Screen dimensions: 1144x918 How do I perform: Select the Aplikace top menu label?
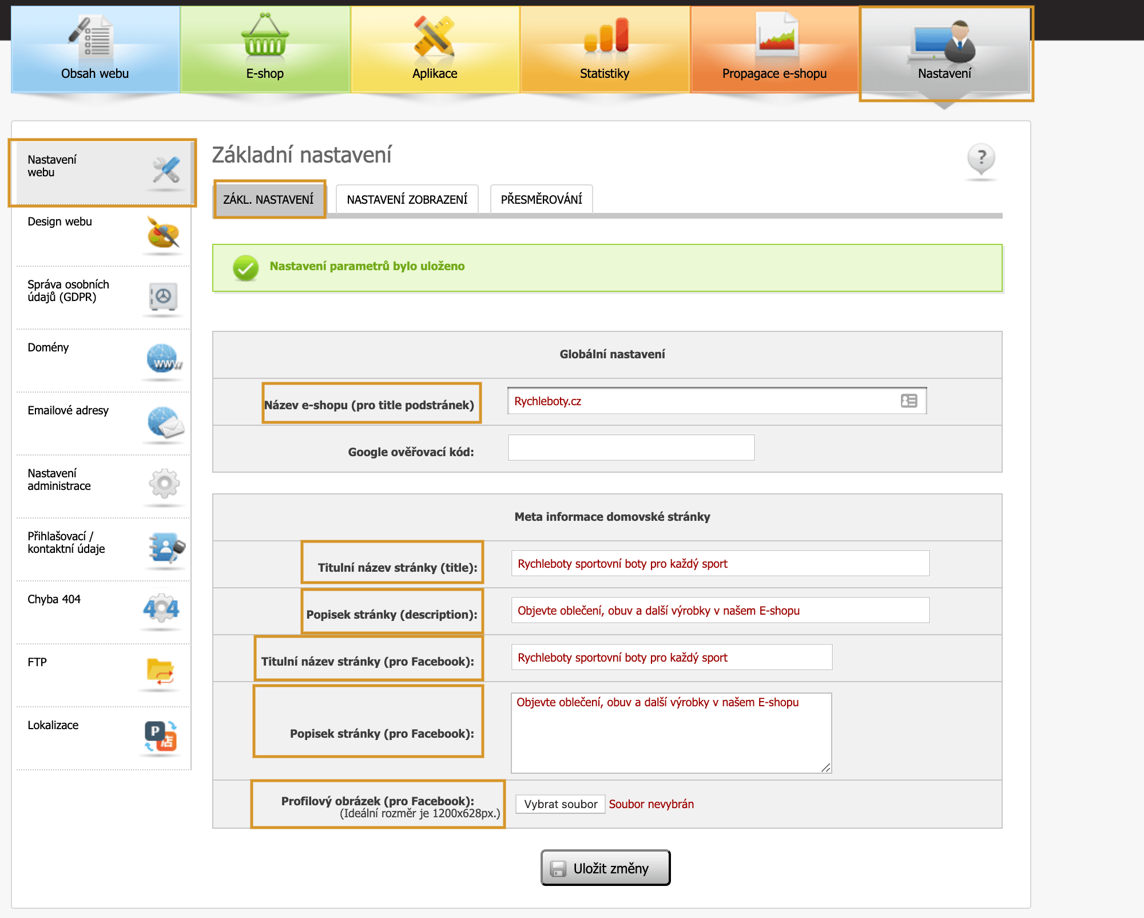click(435, 73)
